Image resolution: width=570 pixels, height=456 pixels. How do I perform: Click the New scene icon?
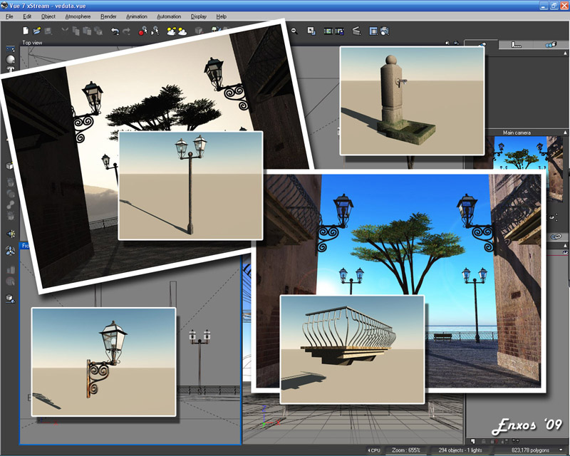click(26, 31)
